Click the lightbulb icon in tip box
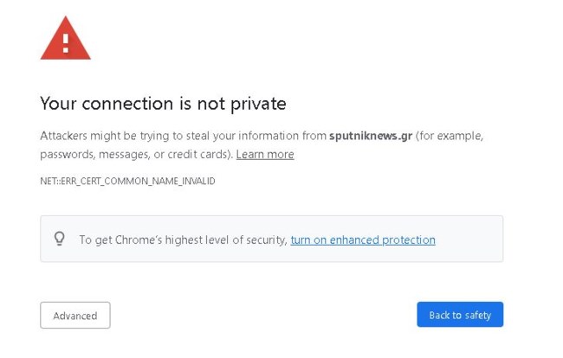This screenshot has height=358, width=563. click(x=60, y=239)
